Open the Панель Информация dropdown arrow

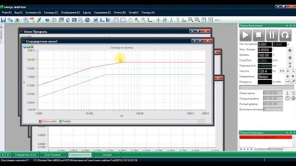pos(287,132)
